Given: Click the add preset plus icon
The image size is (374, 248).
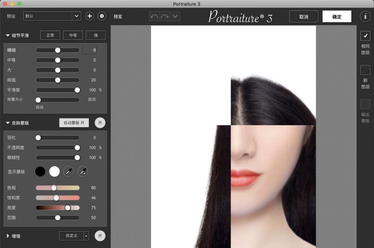Looking at the screenshot, I should [x=90, y=16].
